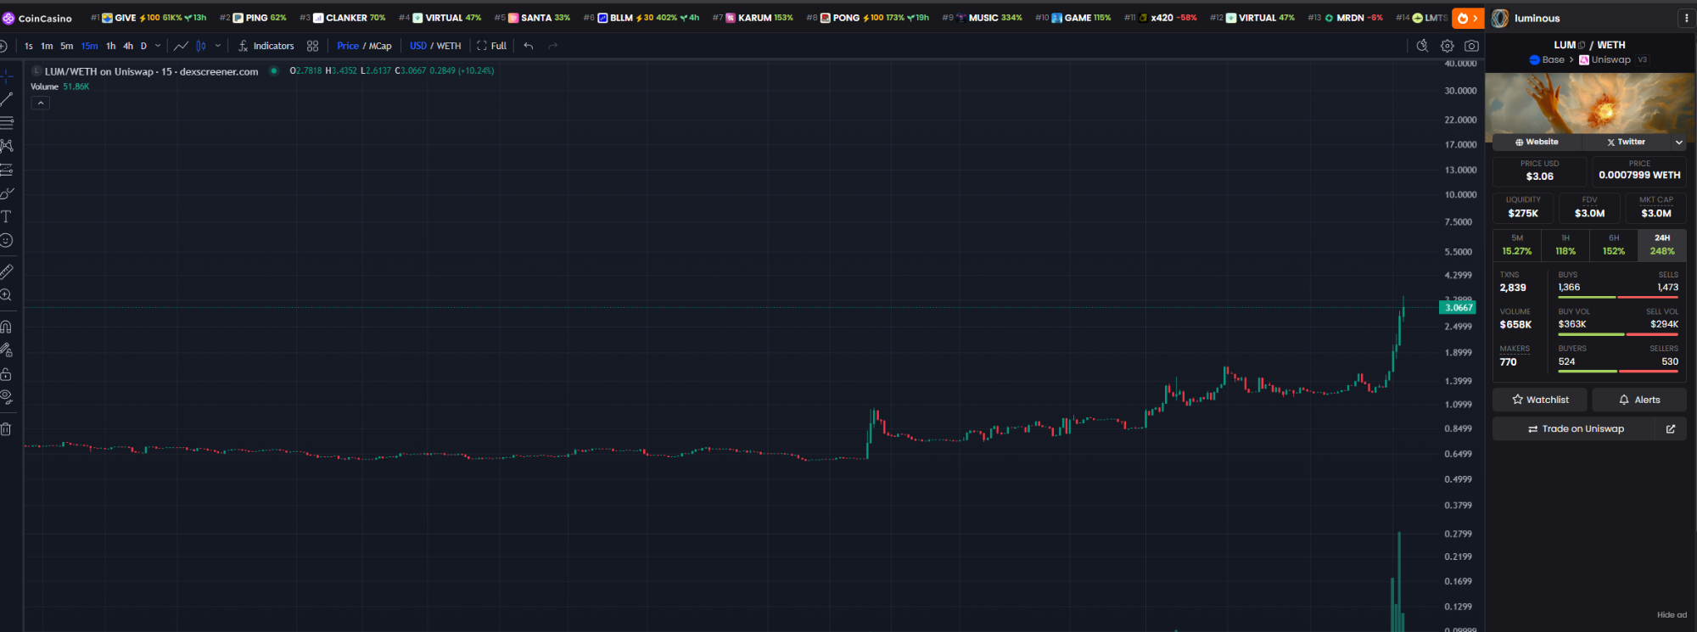Open the forecasting and measurement tools
Image resolution: width=1697 pixels, height=632 pixels.
point(7,170)
